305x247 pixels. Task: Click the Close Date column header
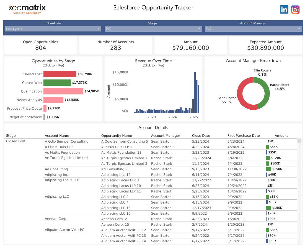click(201, 135)
